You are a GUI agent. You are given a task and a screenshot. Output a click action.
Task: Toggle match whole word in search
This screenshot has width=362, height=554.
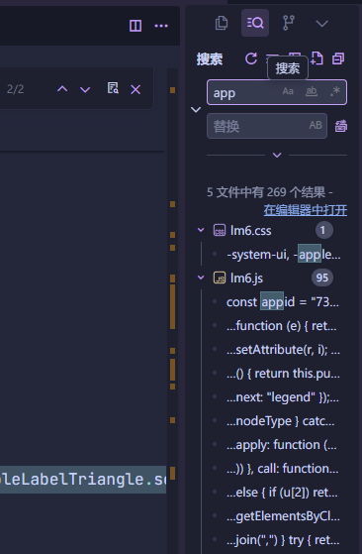312,91
